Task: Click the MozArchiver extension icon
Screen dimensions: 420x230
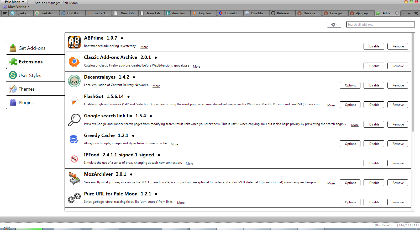Action: 74,178
